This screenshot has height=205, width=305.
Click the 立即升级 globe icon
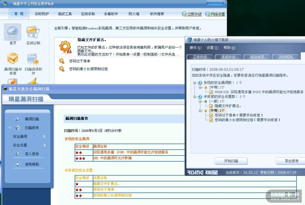coord(184,14)
